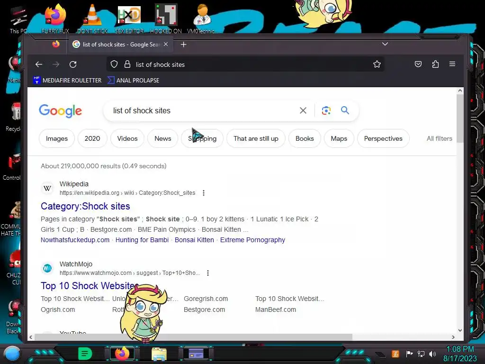This screenshot has height=364, width=485.
Task: Select the Maps filter chip
Action: coord(339,139)
